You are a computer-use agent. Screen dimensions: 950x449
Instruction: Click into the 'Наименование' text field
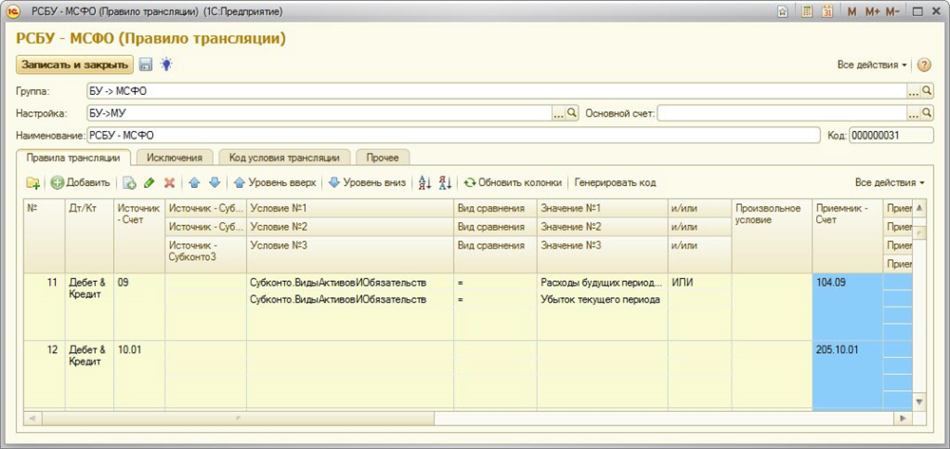451,136
